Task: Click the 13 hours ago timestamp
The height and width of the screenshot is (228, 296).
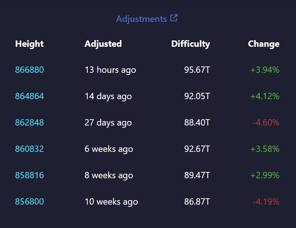Action: (110, 70)
